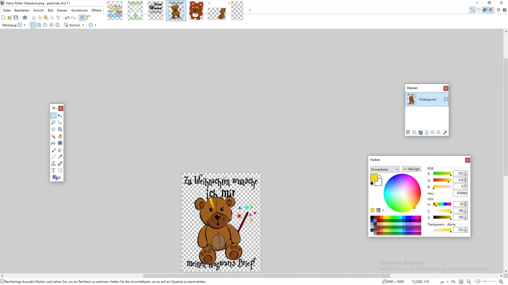Image resolution: width=508 pixels, height=285 pixels.
Task: Select the Recolor tool
Action: tap(60, 164)
